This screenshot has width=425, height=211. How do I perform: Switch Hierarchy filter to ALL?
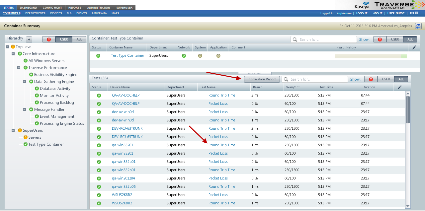(79, 39)
